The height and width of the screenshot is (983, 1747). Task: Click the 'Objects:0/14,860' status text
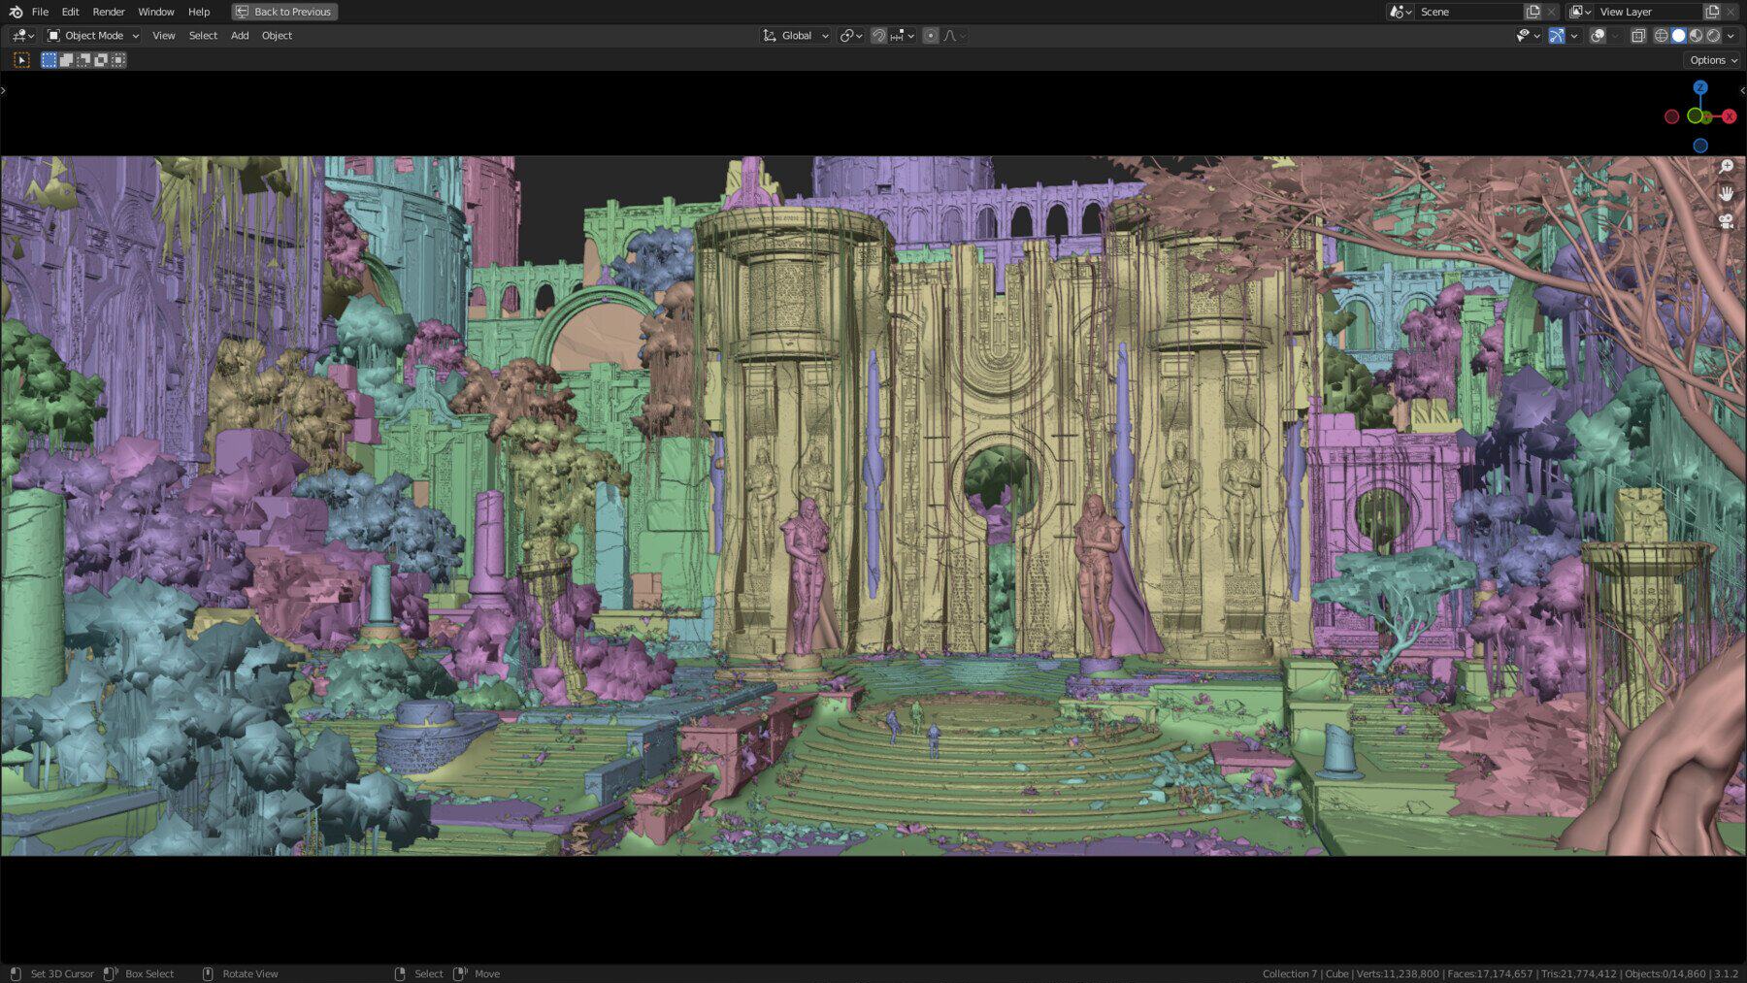coord(1665,973)
